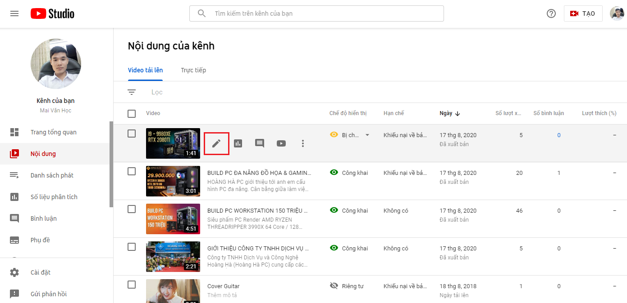Open comments icon for the first video row
This screenshot has height=303, width=627.
259,143
